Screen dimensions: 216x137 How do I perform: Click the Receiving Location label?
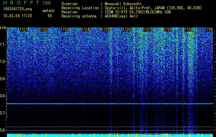coord(80,8)
